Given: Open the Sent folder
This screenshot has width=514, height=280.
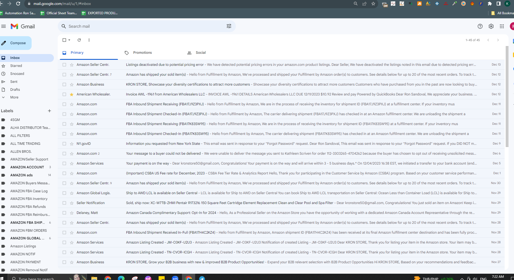Looking at the screenshot, I should click(14, 82).
